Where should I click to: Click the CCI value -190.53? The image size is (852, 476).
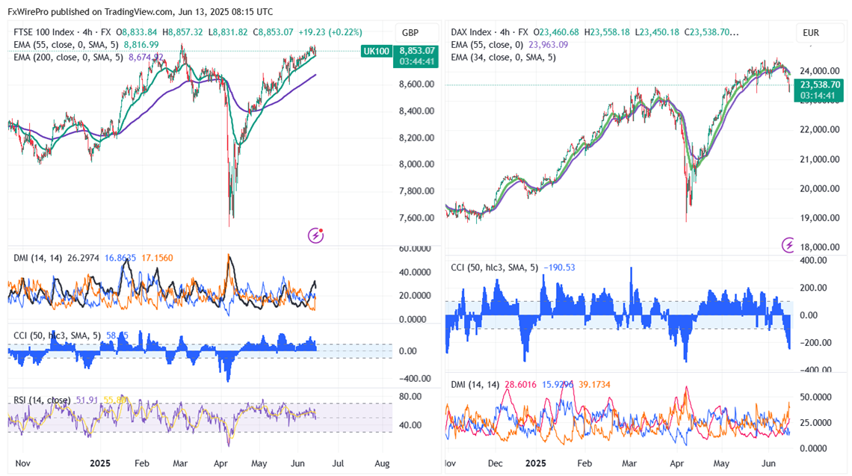pos(559,268)
